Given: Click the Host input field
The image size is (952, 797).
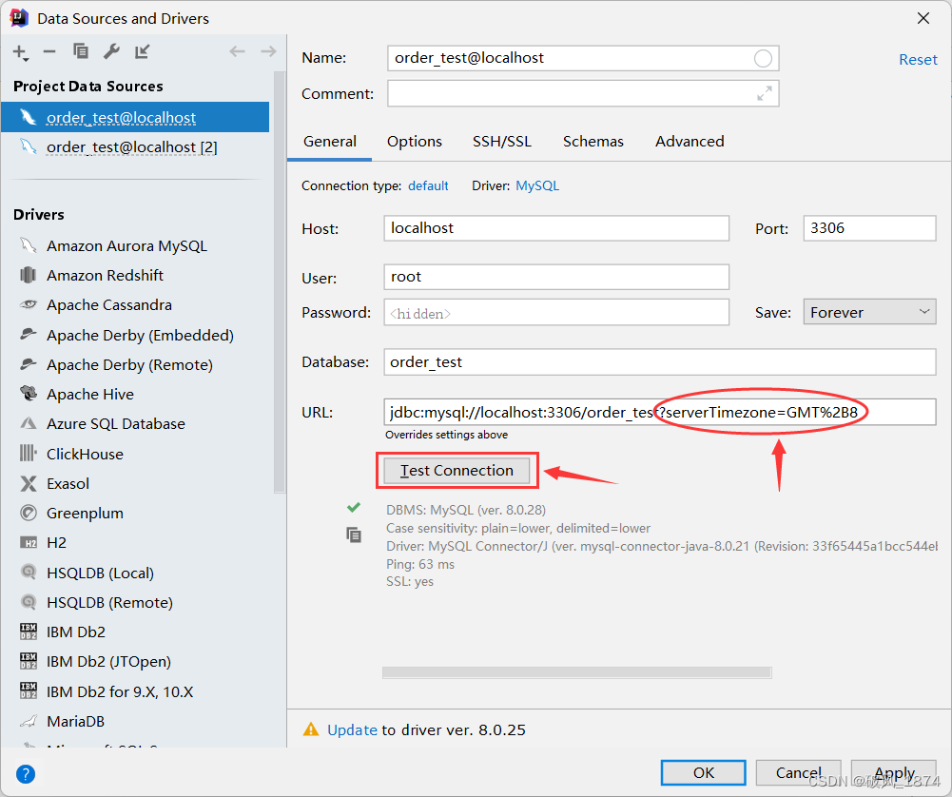Looking at the screenshot, I should (556, 228).
